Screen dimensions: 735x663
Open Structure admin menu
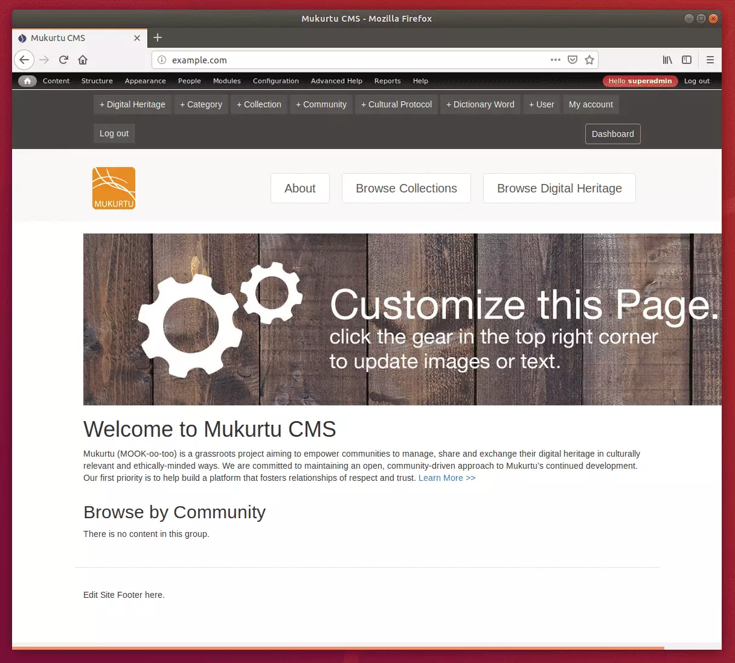point(97,81)
